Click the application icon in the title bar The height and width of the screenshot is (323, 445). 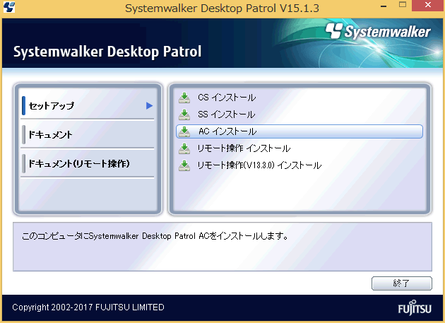[x=9, y=8]
